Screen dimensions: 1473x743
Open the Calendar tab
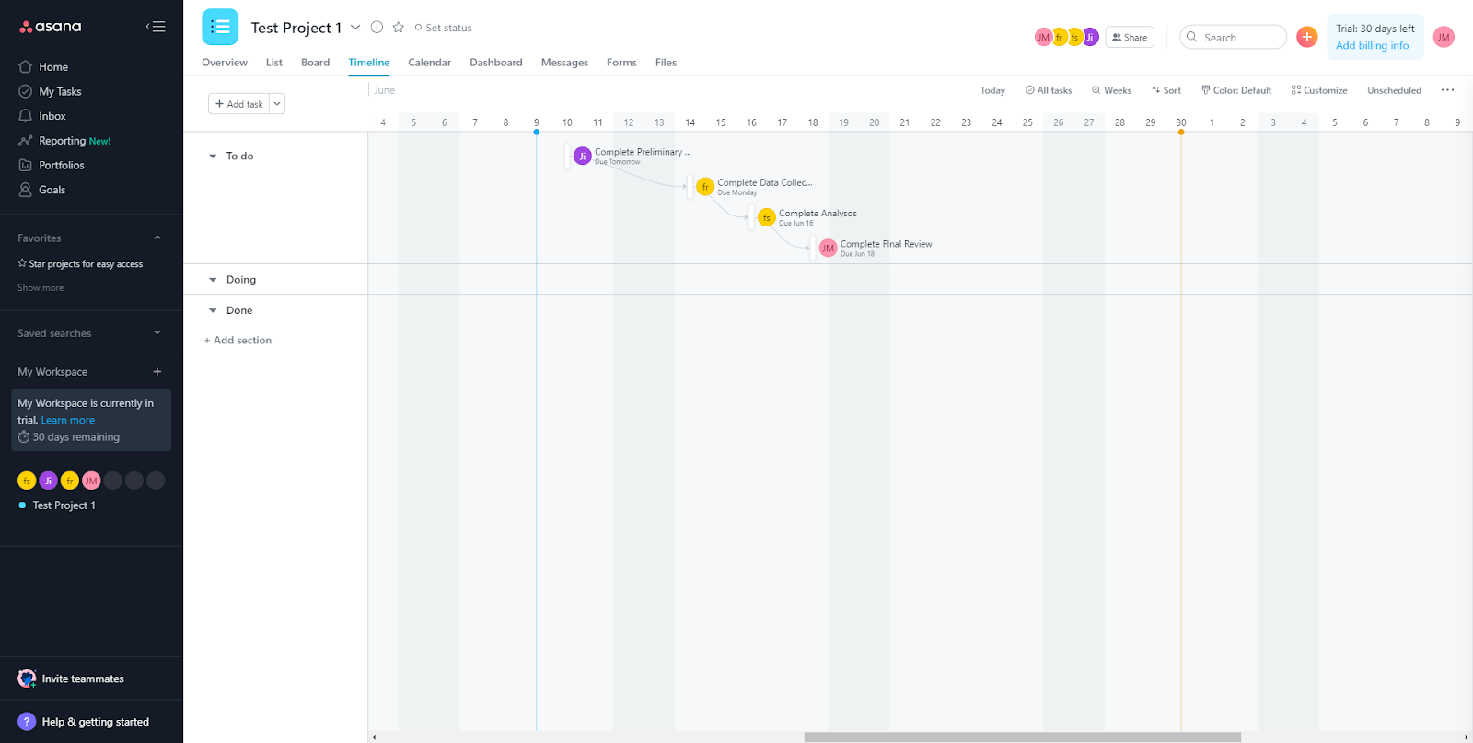[429, 63]
